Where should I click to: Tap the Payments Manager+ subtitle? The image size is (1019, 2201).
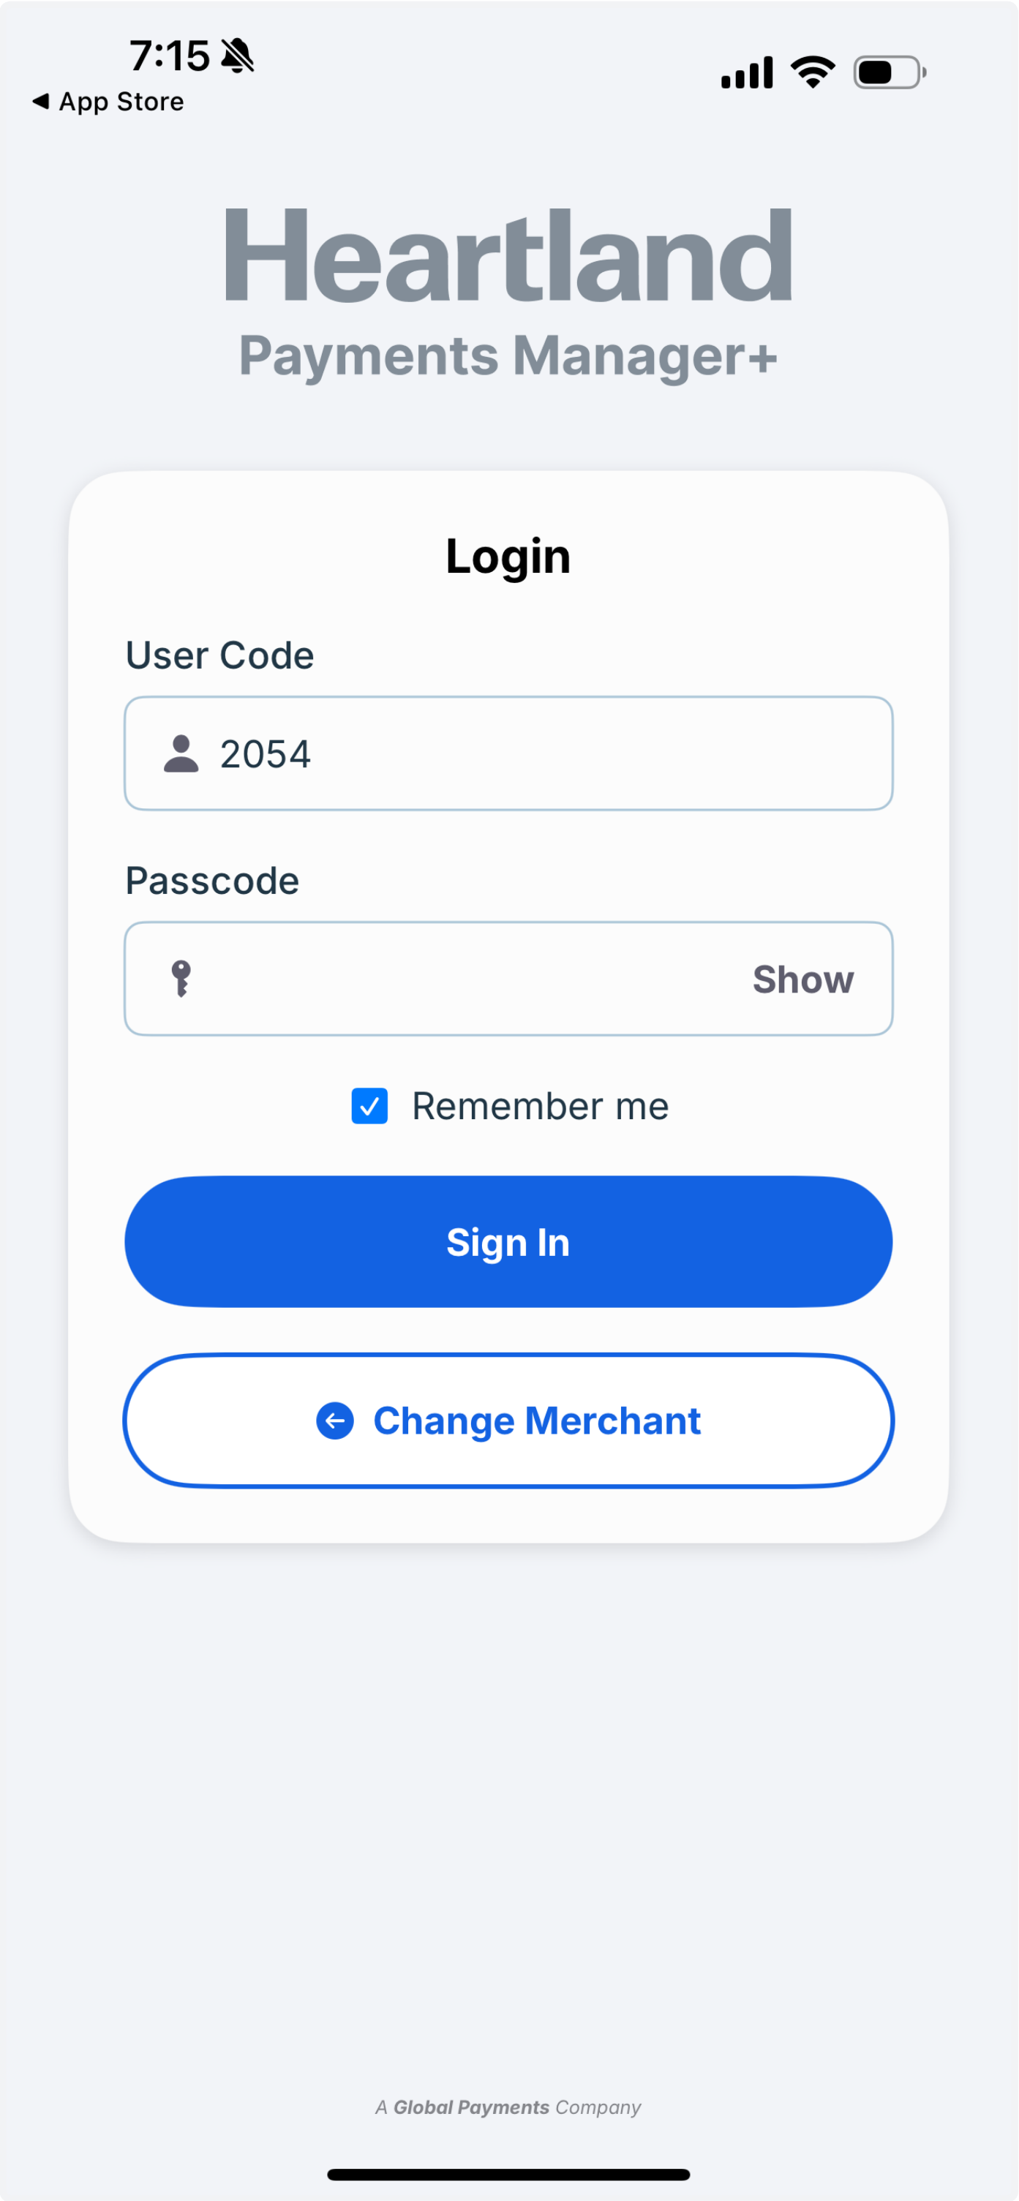pos(509,356)
